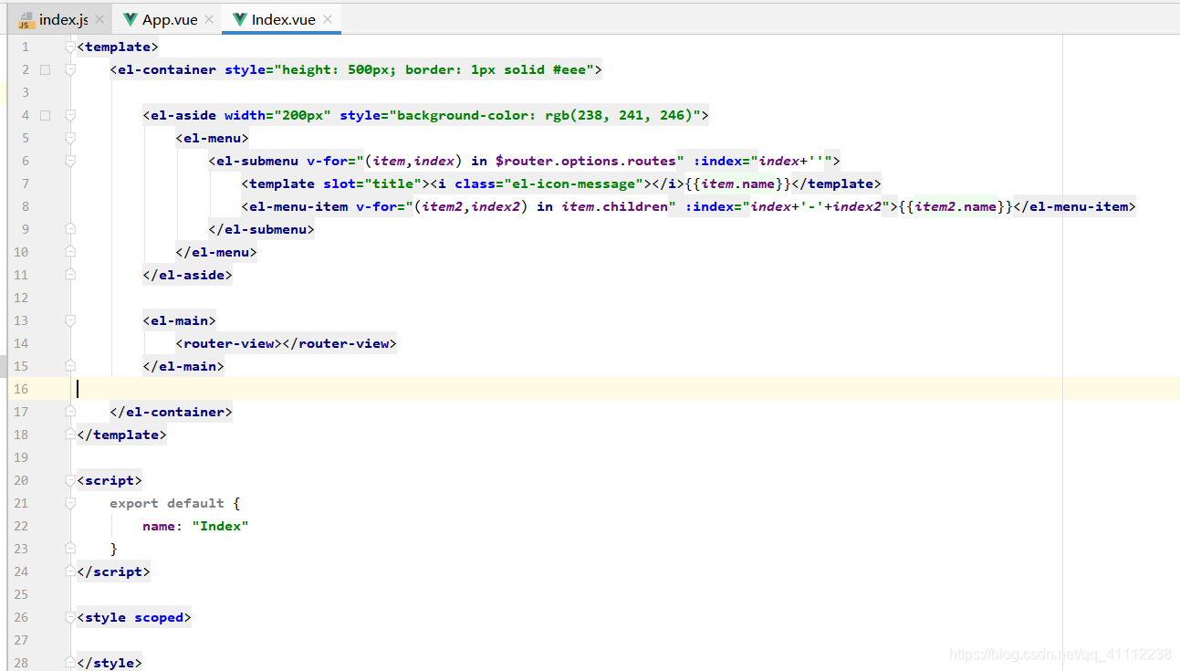Click the opening script tag on line 20
Screen dimensions: 1180x671
click(110, 480)
